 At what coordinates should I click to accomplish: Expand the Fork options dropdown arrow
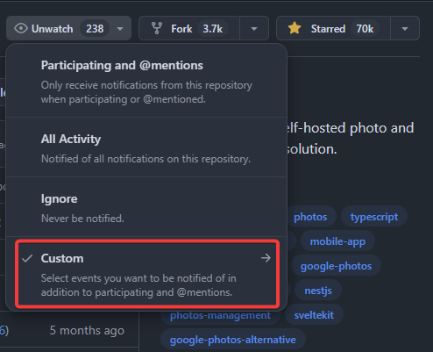click(254, 29)
